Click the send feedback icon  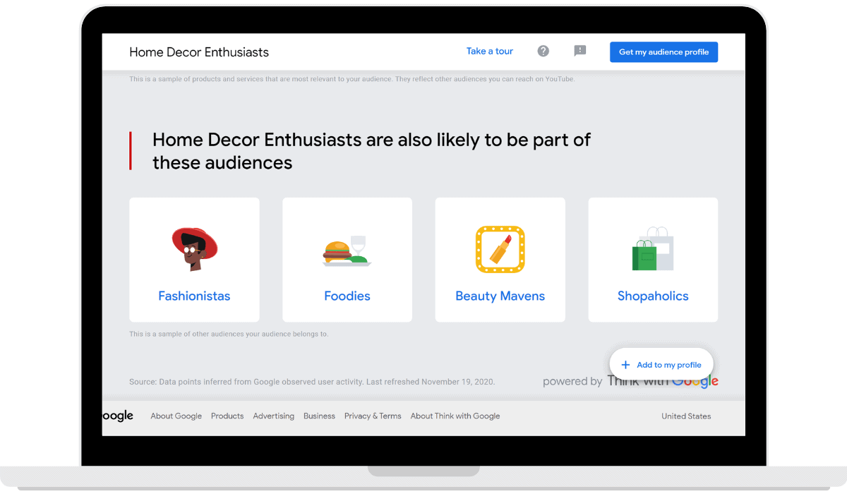pos(580,51)
